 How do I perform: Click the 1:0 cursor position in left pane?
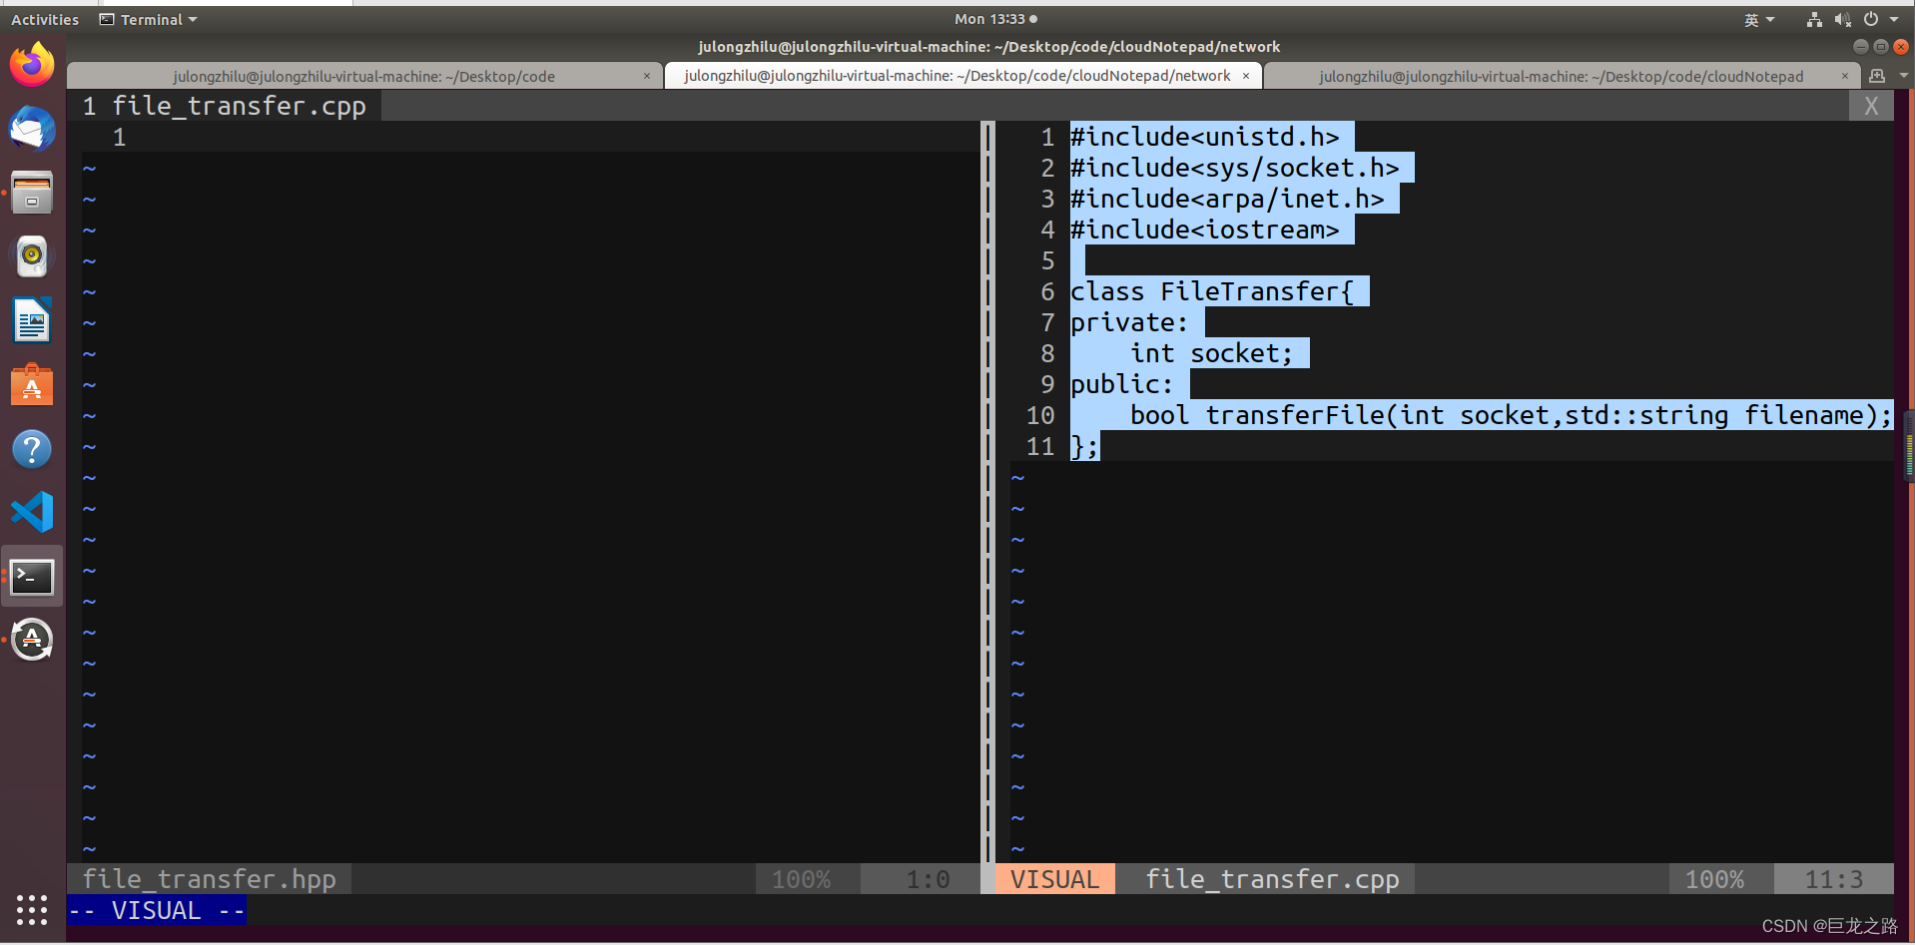click(x=928, y=879)
